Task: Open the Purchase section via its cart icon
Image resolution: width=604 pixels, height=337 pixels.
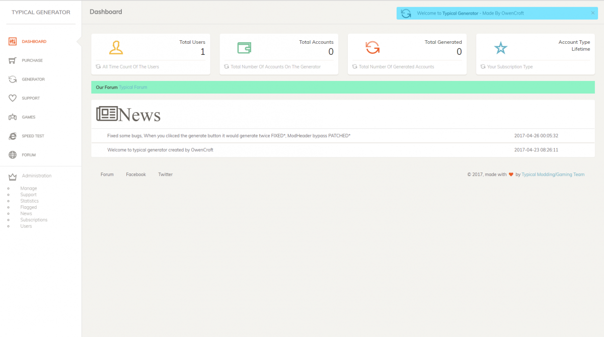Action: point(13,60)
